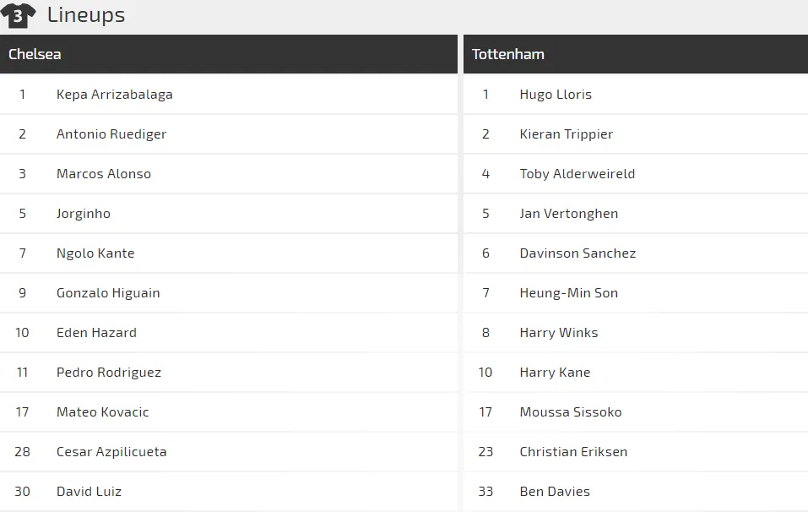Open Kieran Trippier's player profile

click(567, 133)
